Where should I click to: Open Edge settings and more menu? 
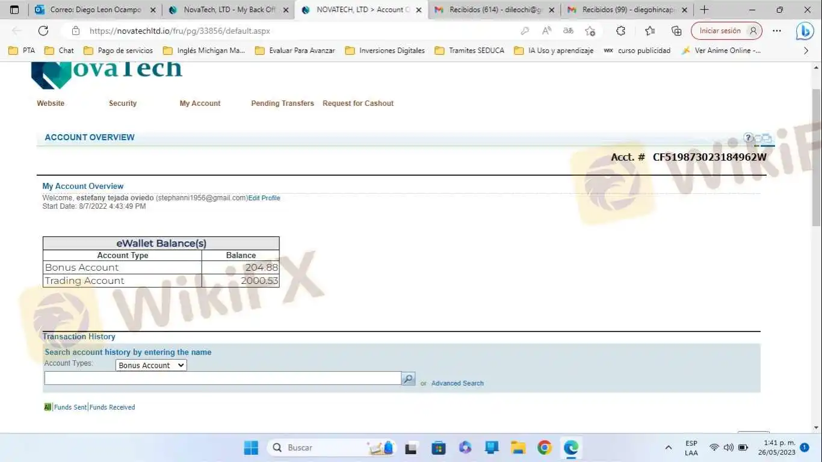click(x=777, y=31)
